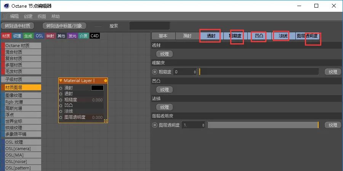Screen dimensions: 343x171
Task: Click the 图层透明度 input port on the node
Action: click(61, 117)
